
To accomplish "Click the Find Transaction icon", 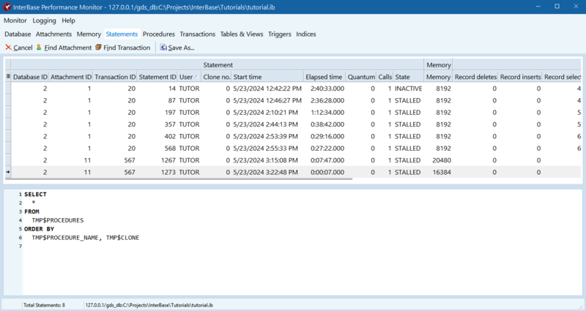I will click(x=98, y=48).
